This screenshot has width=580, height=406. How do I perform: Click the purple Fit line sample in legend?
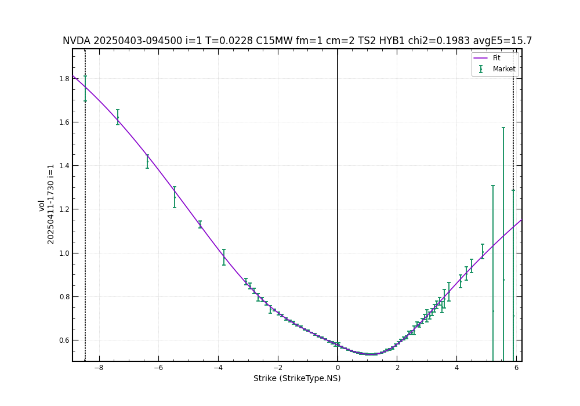(x=481, y=58)
